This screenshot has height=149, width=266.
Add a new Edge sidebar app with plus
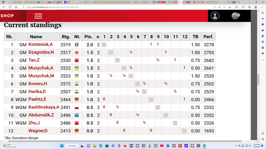[263, 60]
